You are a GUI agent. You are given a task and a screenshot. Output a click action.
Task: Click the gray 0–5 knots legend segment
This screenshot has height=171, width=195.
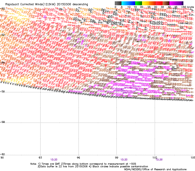tap(118, 3)
